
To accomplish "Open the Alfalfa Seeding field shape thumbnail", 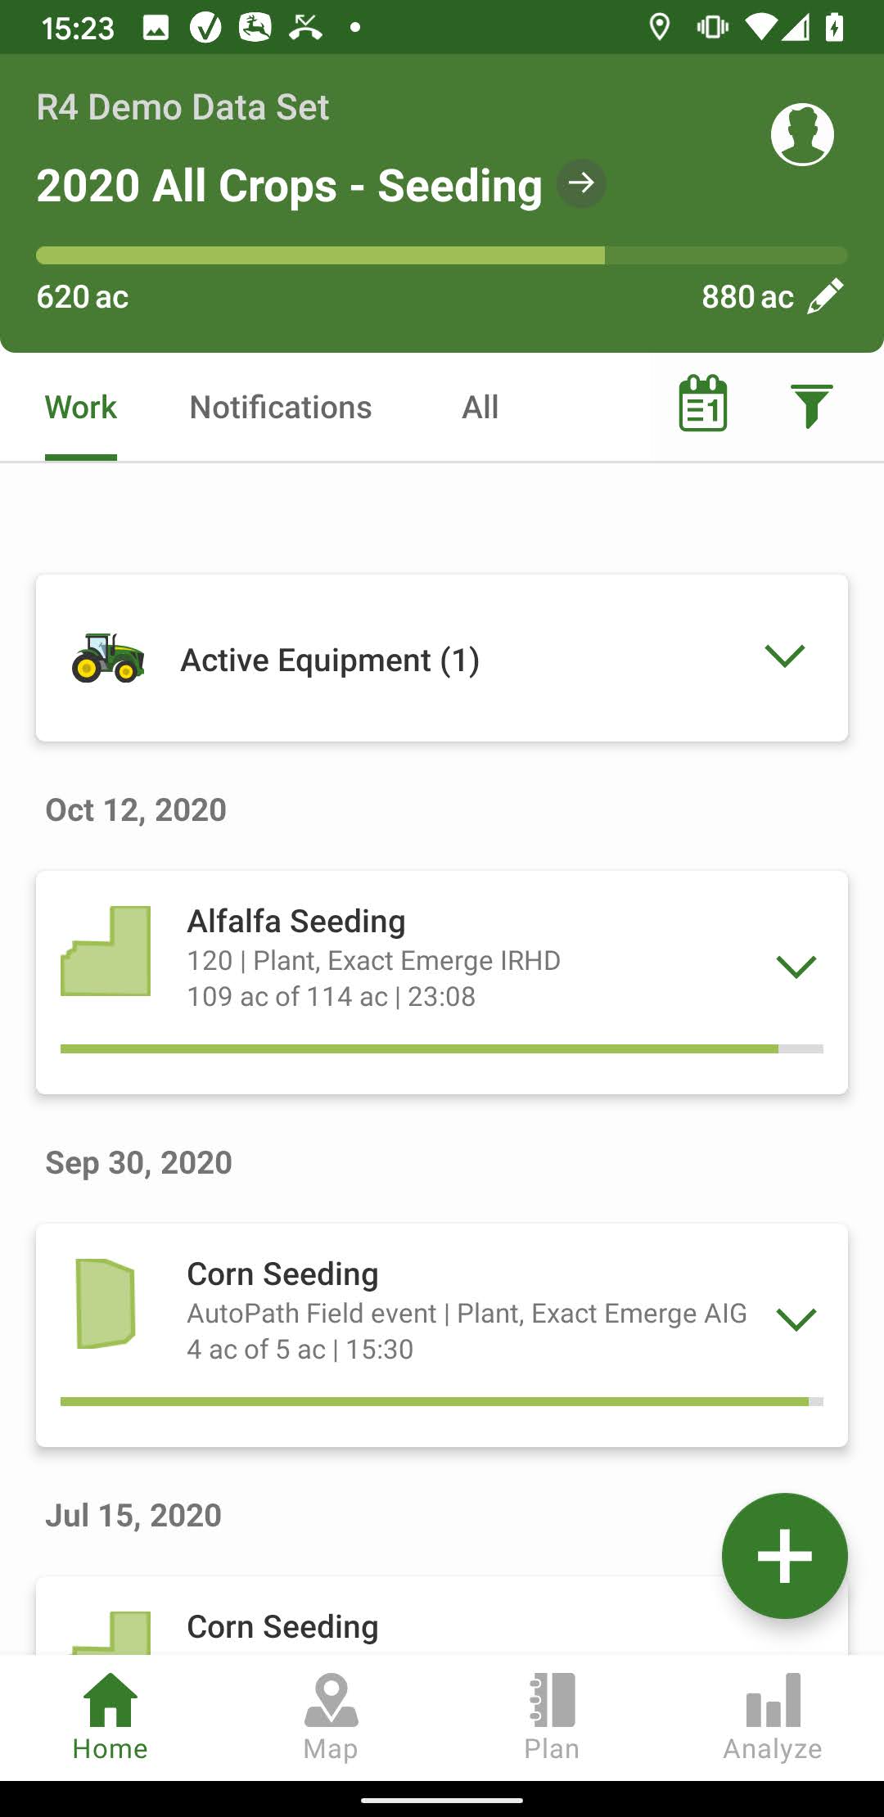I will 106,950.
